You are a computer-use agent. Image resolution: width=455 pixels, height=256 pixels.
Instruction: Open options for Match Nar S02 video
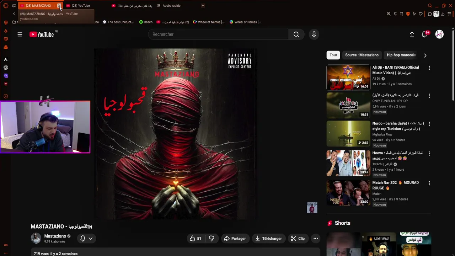pyautogui.click(x=429, y=183)
